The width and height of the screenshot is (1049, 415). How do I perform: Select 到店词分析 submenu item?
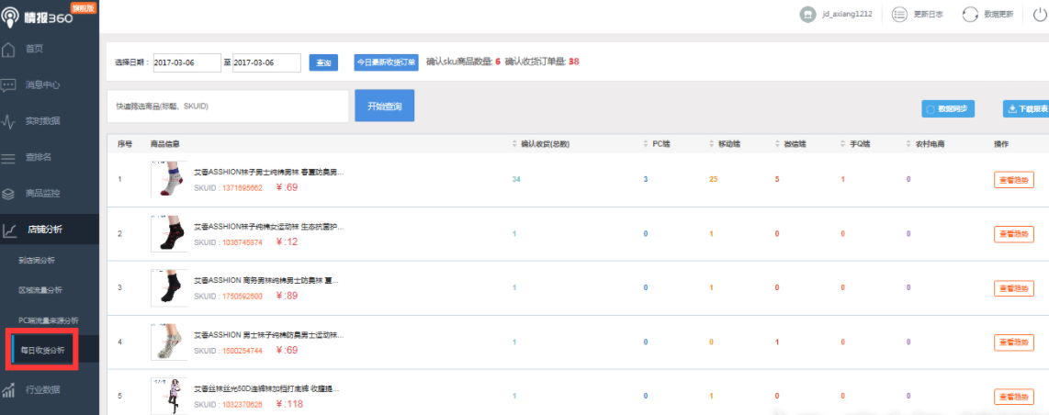[37, 261]
